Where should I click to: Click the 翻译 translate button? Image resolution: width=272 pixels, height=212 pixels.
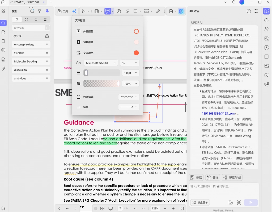213,177
